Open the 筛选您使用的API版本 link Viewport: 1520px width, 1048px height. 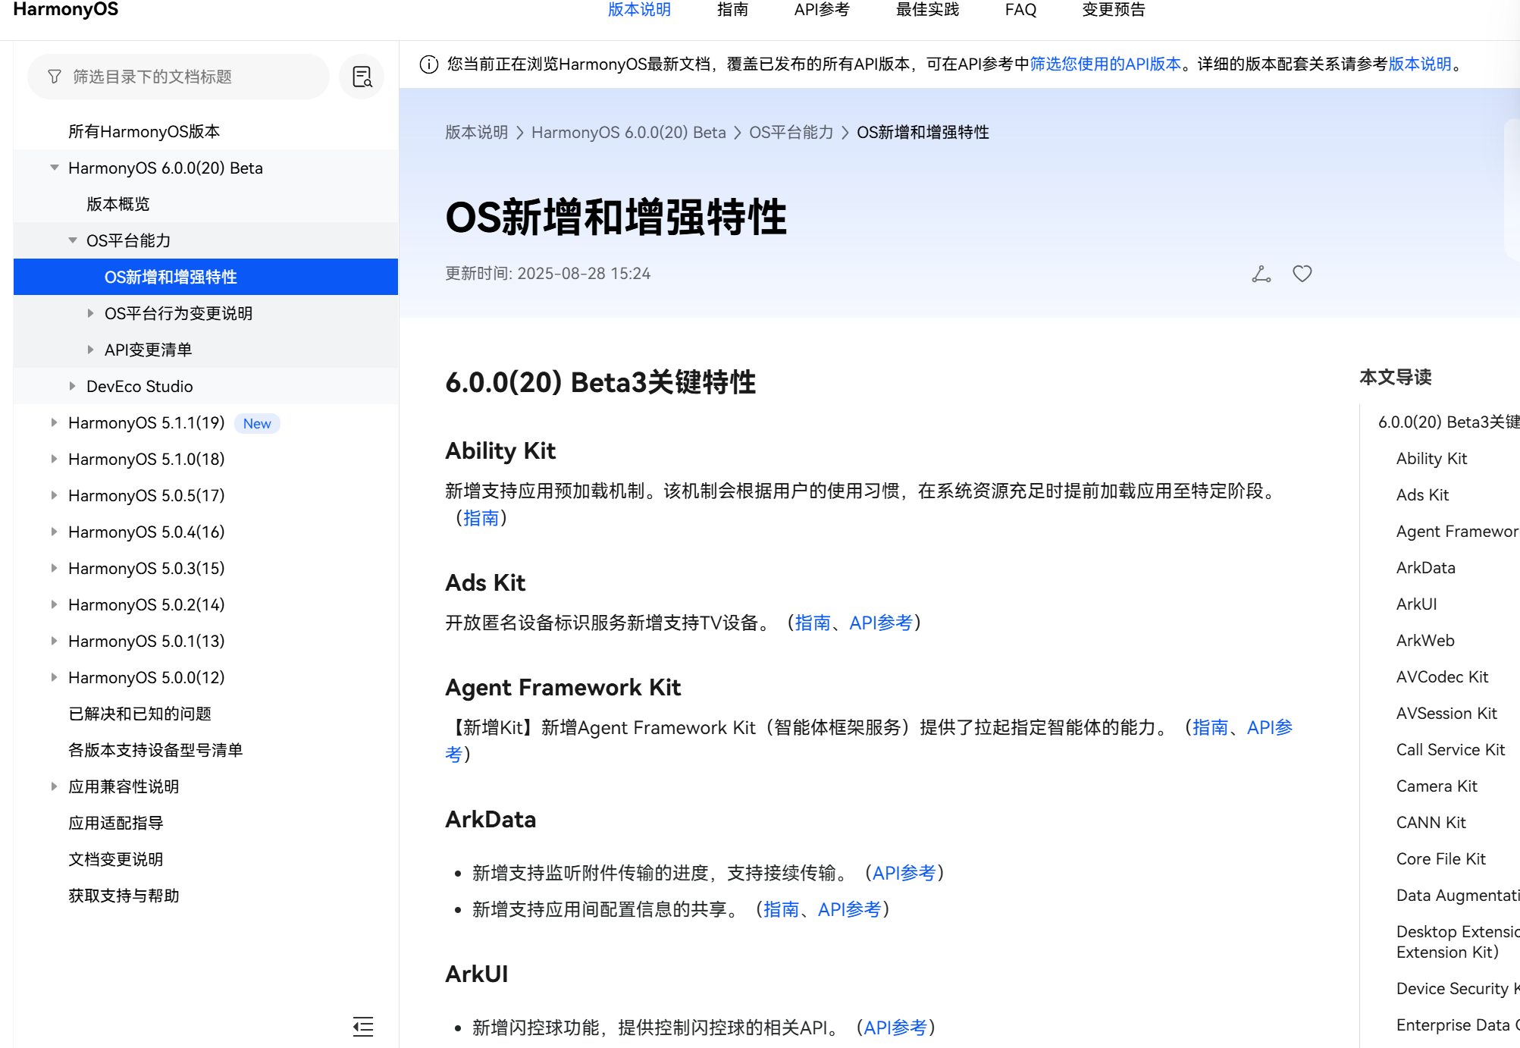pyautogui.click(x=1105, y=64)
